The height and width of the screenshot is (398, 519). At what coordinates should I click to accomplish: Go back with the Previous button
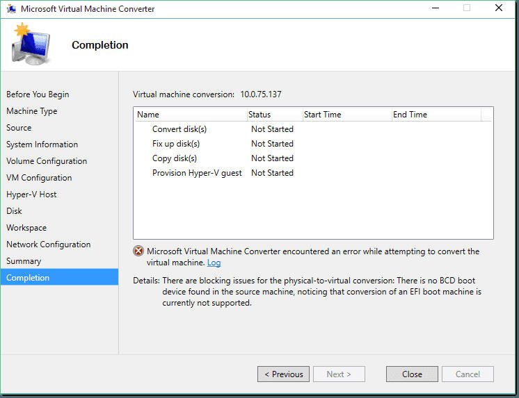coord(283,374)
